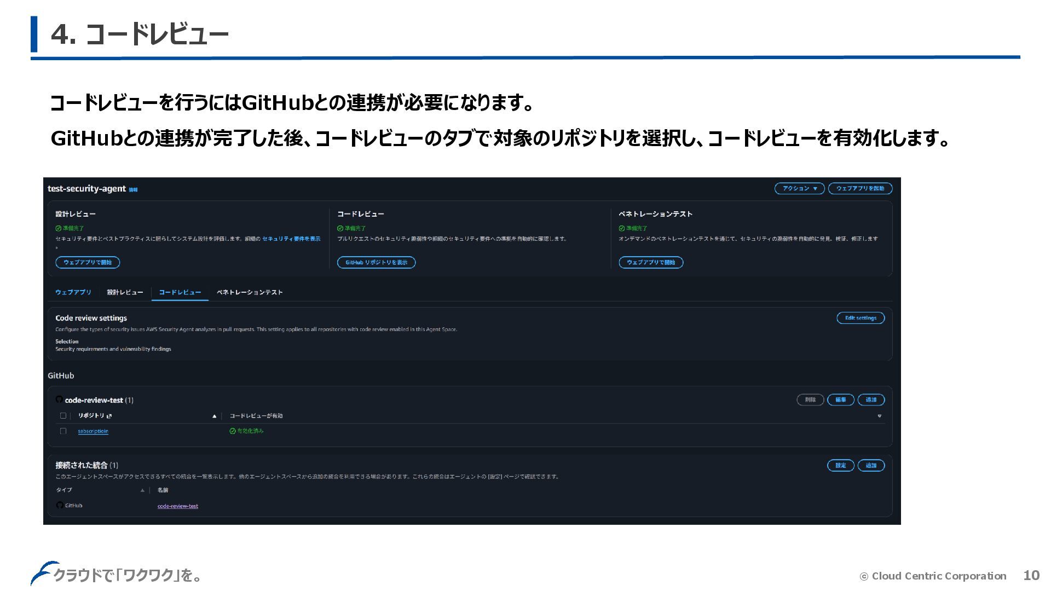Open the sabscriptioin repository link
Screen dimensions: 1051x591
point(93,431)
